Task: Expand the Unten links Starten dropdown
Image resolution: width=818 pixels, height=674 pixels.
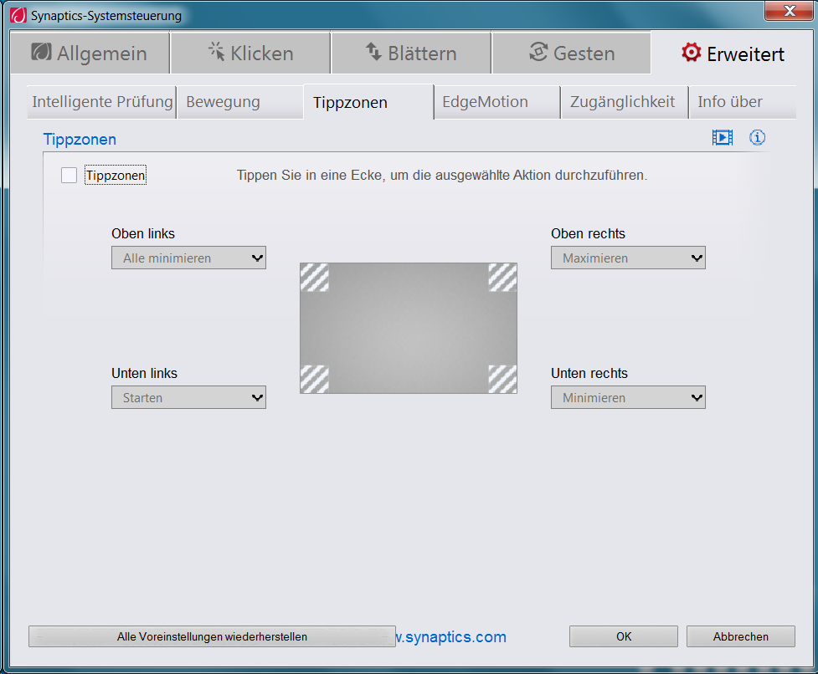Action: pos(189,397)
